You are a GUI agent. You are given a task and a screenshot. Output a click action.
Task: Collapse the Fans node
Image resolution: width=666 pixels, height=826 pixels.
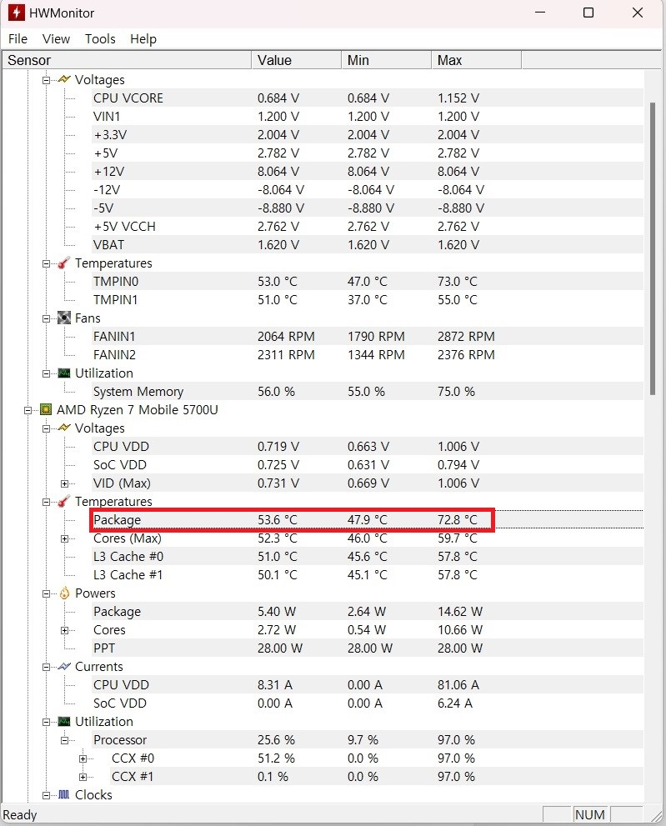(47, 318)
